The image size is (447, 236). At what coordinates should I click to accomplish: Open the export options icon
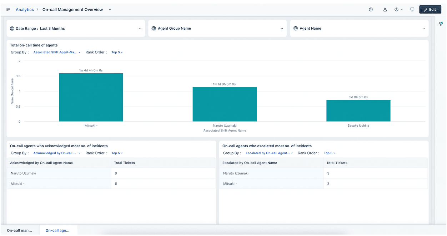pos(398,10)
